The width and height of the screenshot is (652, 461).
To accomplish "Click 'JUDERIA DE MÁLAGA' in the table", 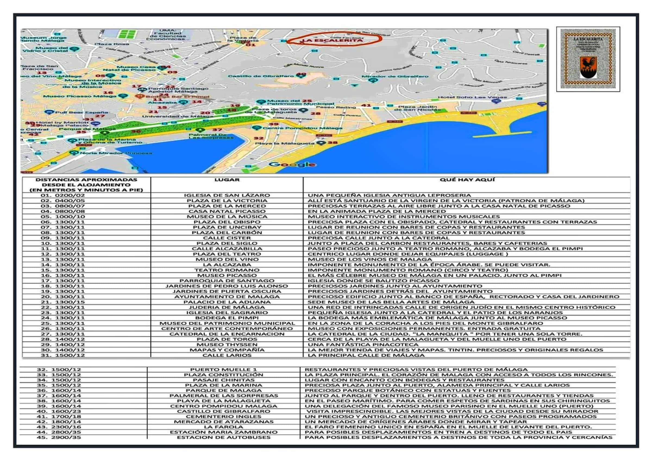I will pos(227,307).
